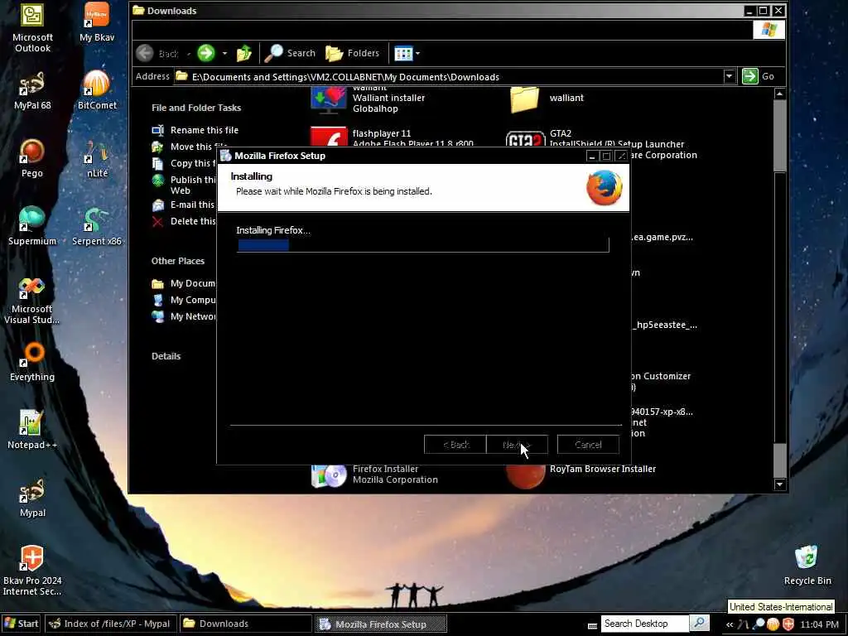Switch to Downloads taskbar button
This screenshot has width=848, height=636.
coord(245,624)
